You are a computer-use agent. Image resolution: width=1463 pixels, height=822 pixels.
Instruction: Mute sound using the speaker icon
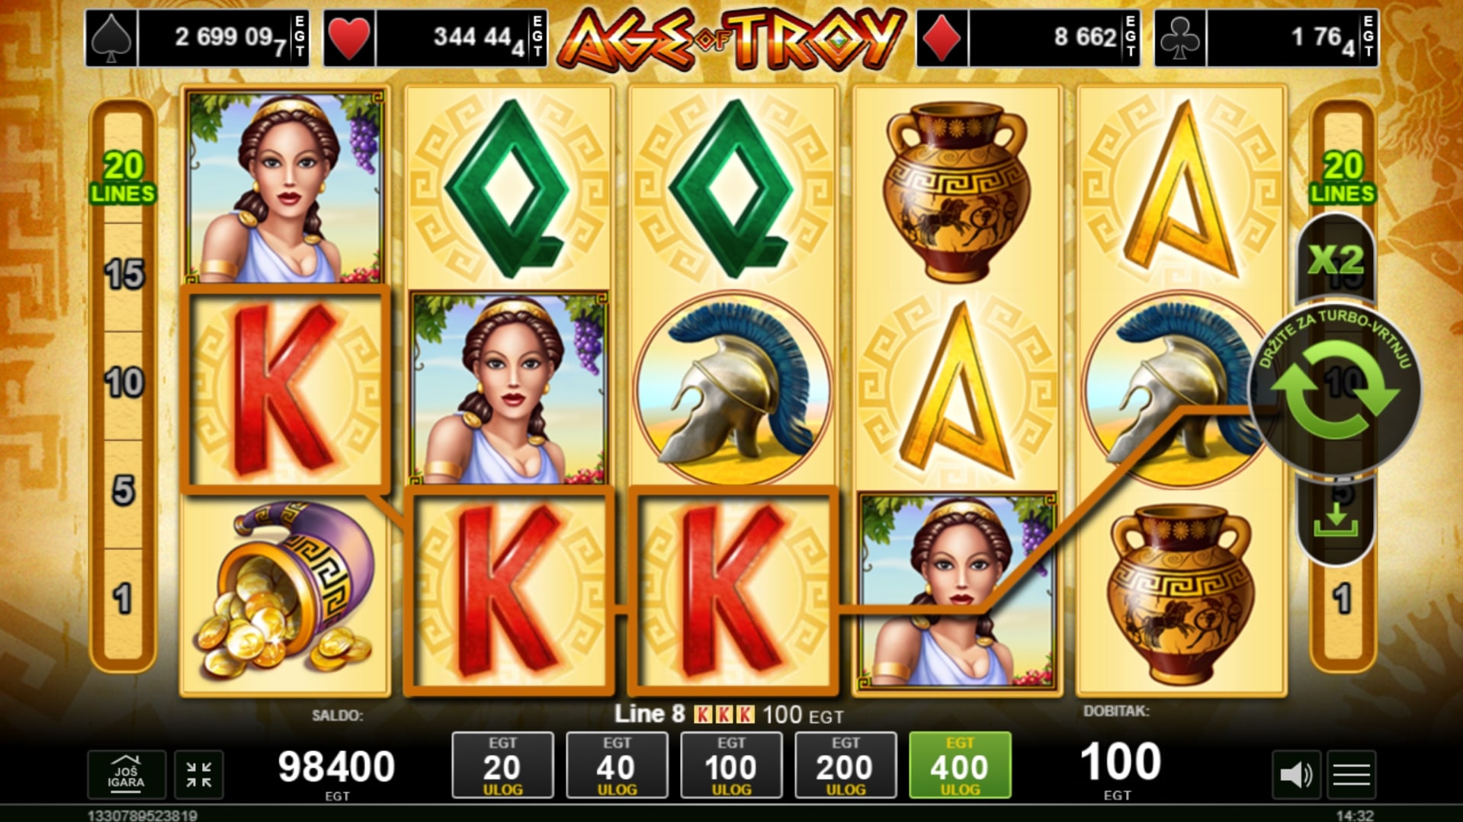[1296, 775]
